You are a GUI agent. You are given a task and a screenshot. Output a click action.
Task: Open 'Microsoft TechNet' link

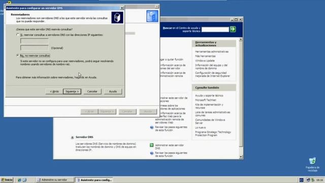tap(205, 100)
